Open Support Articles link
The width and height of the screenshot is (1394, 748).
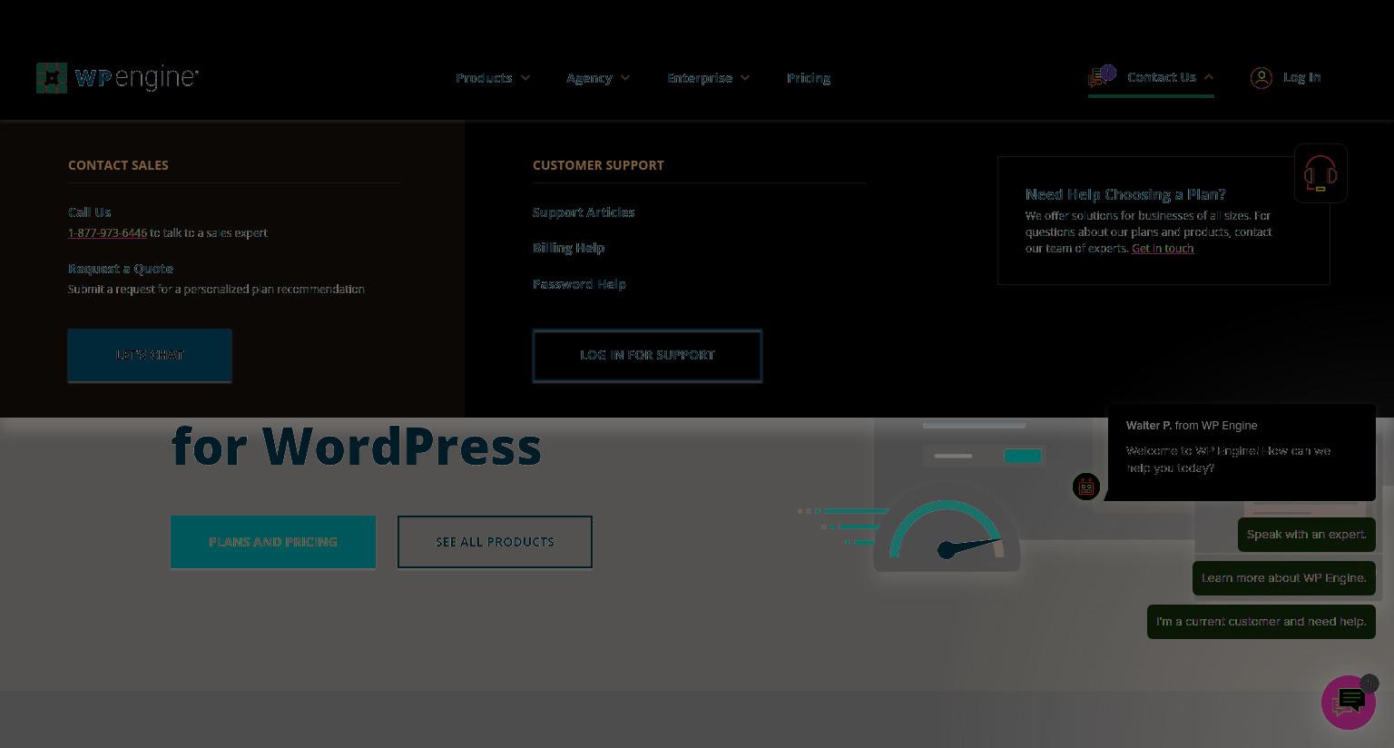584,212
